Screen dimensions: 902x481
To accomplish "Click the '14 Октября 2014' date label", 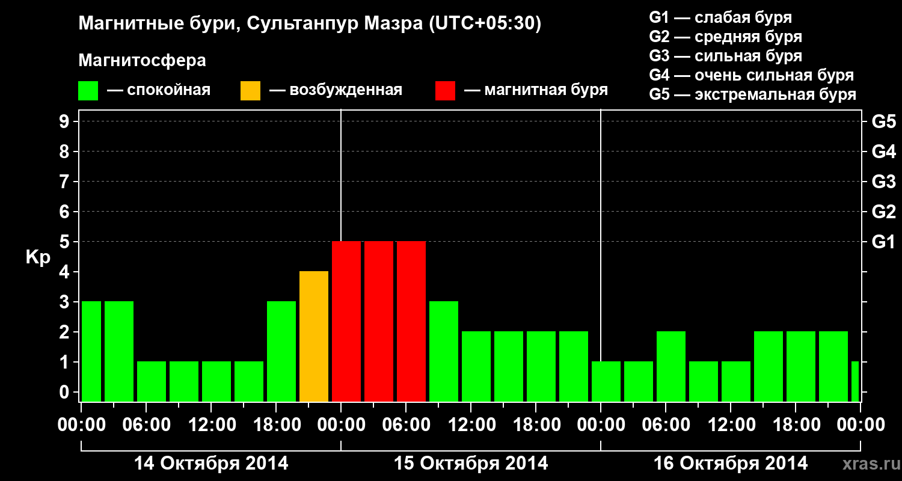I will (x=211, y=464).
